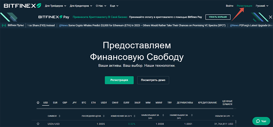Image resolution: width=273 pixels, height=127 pixels.
Task: Click Регистрация in the top navigation
Action: tap(244, 6)
